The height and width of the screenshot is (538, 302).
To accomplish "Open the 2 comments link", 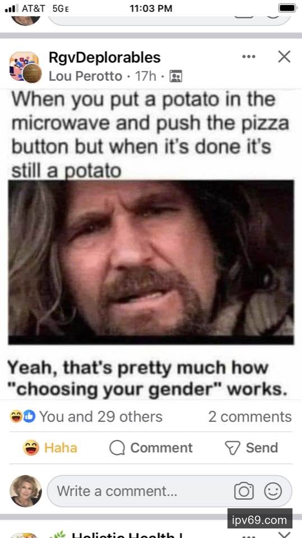I will click(250, 416).
